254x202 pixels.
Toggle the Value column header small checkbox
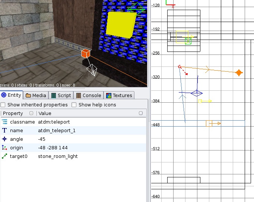(141, 113)
